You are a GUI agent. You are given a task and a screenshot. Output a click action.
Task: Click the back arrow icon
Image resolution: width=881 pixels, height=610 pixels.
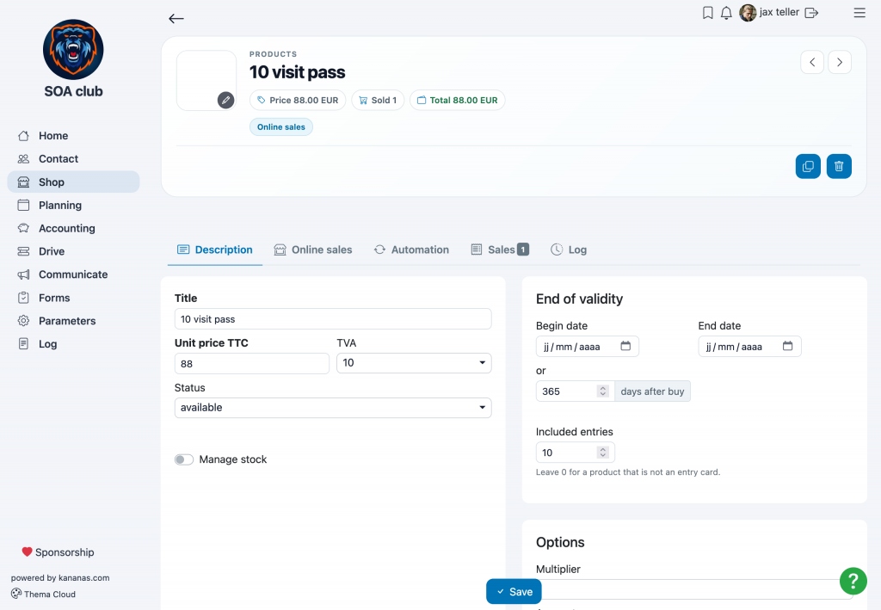tap(176, 19)
